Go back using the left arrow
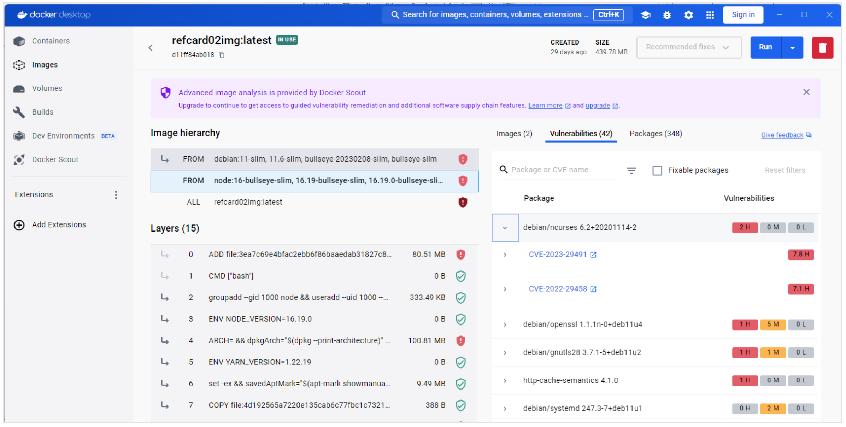Viewport: 846px width, 427px height. [151, 48]
